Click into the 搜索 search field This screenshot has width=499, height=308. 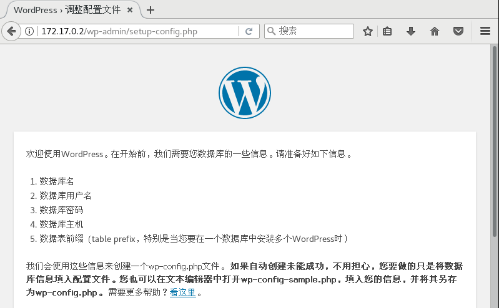[312, 31]
